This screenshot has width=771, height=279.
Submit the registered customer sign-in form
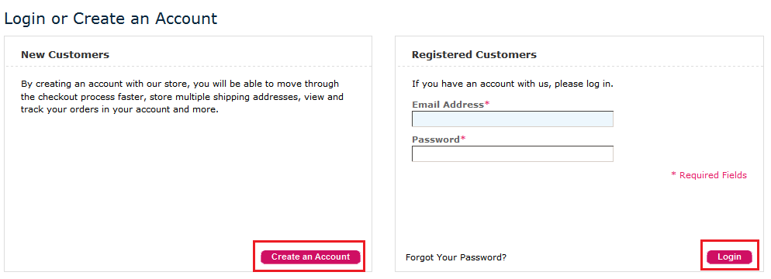click(x=729, y=257)
